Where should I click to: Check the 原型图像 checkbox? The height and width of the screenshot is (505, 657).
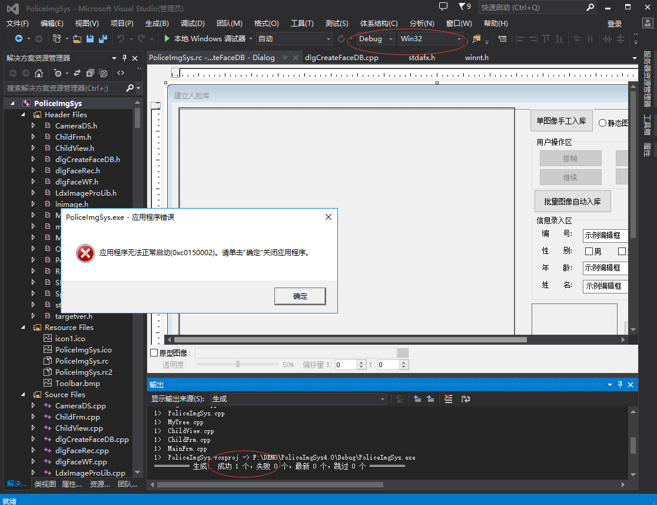pyautogui.click(x=154, y=353)
